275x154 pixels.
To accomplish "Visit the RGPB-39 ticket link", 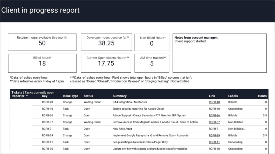I will 214,135.
